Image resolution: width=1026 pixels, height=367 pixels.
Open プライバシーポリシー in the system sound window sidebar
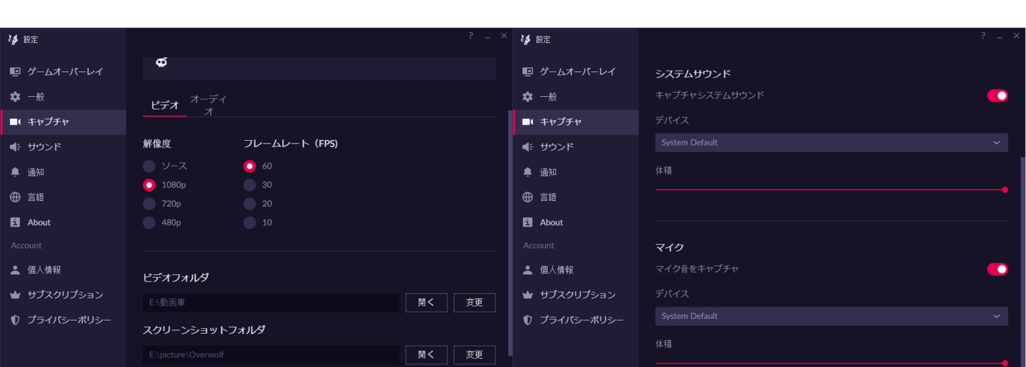coord(576,320)
